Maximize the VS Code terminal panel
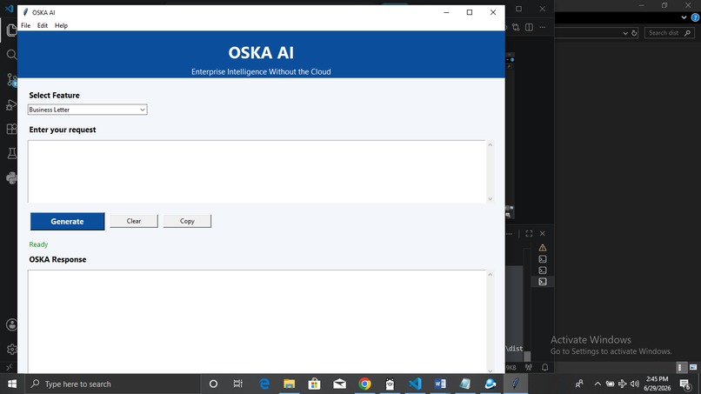 click(x=529, y=233)
